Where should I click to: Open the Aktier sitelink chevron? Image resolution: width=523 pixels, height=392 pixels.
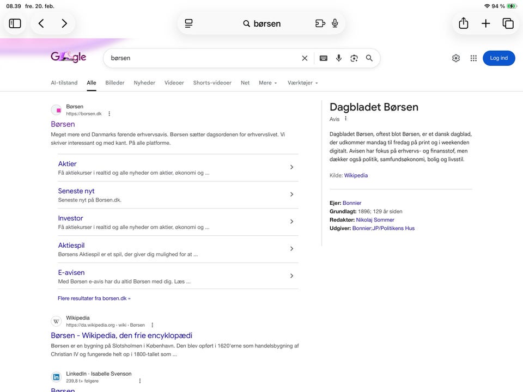(291, 167)
